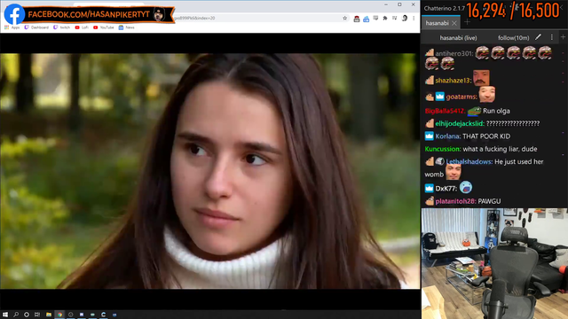Click username Korlana in chat
Screen dimensions: 568x319
(x=447, y=136)
